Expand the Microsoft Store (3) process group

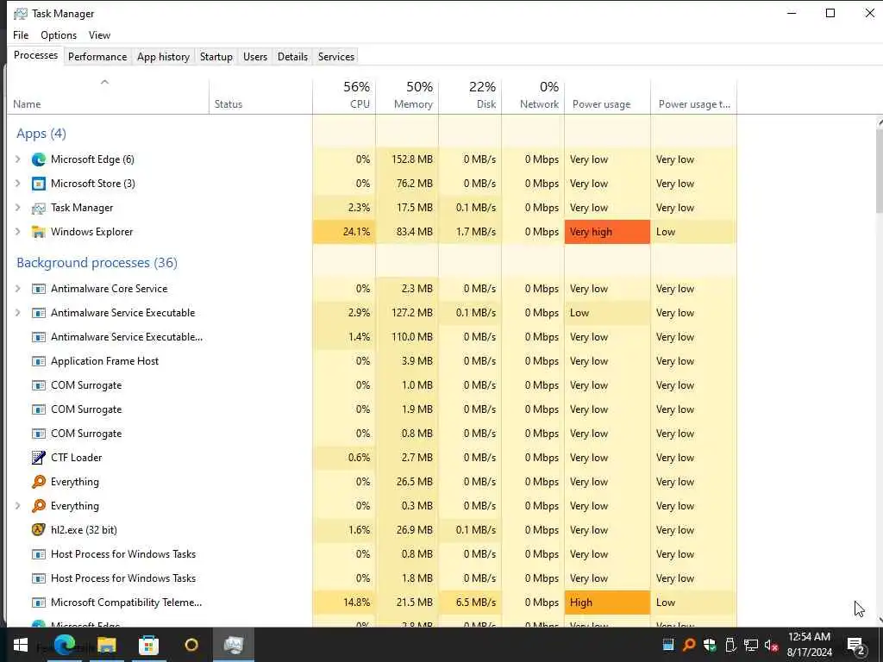(17, 184)
